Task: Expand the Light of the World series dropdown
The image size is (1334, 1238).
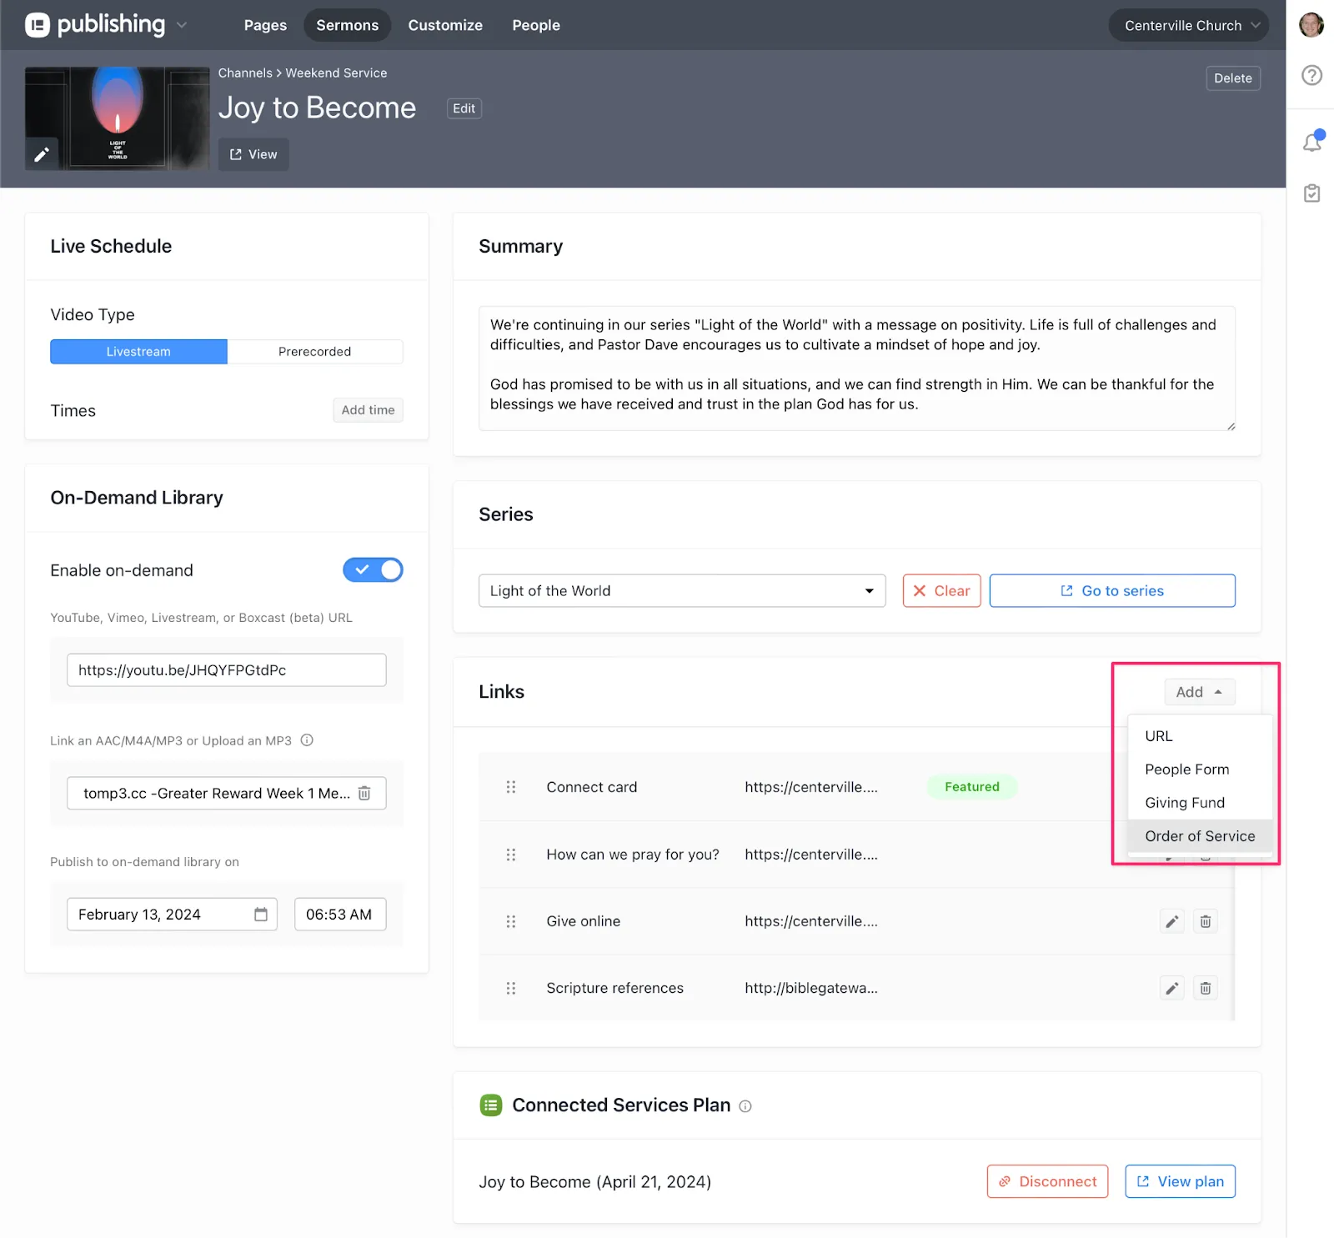Action: [x=681, y=591]
